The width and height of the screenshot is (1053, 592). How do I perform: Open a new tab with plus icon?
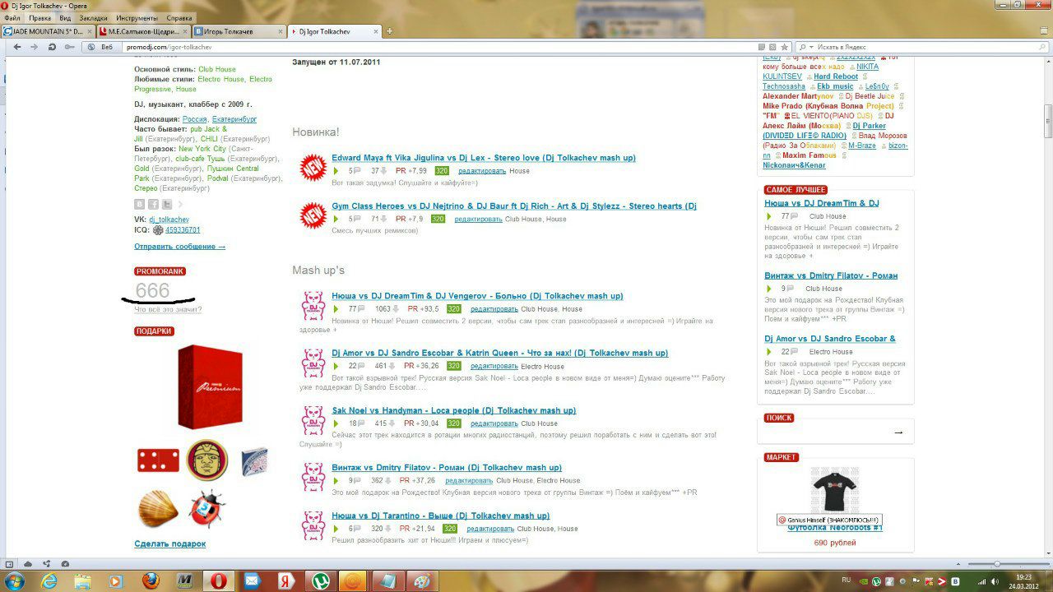tap(389, 31)
